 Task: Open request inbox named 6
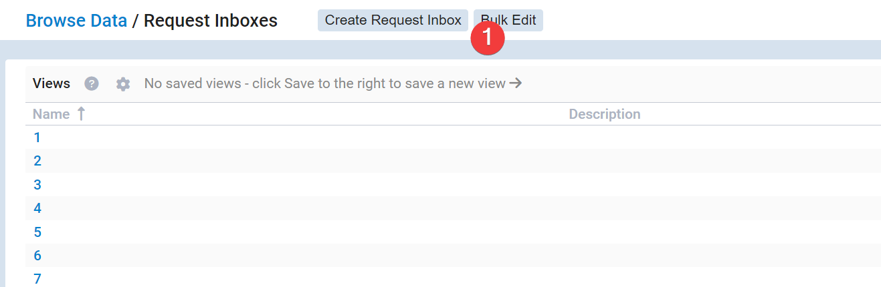click(x=37, y=256)
